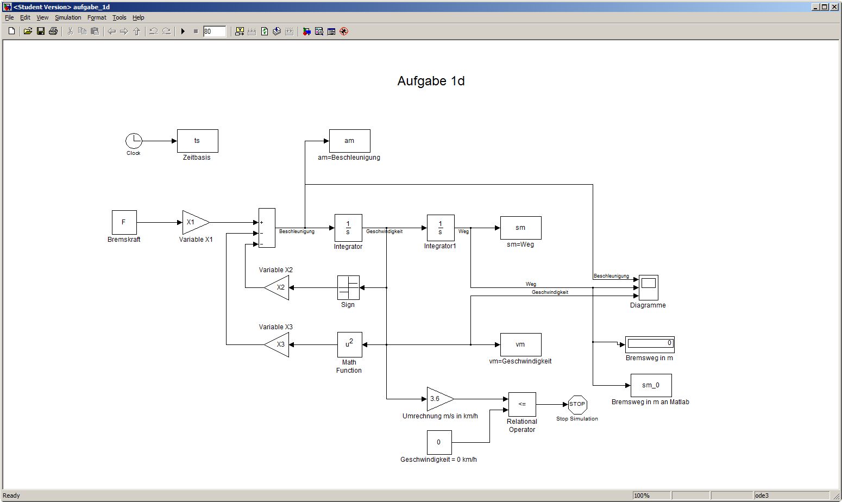Viewport: 842px width, 502px height.
Task: Open the Library Browser icon
Action: 306,32
